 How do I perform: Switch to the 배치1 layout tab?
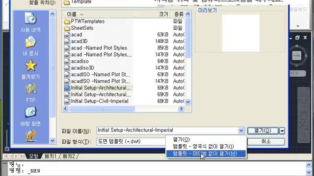51,156
